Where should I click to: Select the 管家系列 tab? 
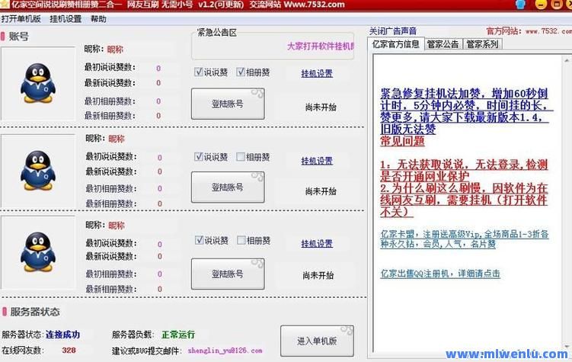(482, 44)
